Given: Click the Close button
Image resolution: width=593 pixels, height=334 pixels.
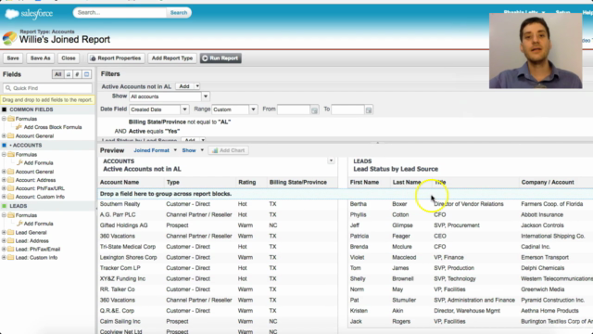Looking at the screenshot, I should (x=69, y=58).
